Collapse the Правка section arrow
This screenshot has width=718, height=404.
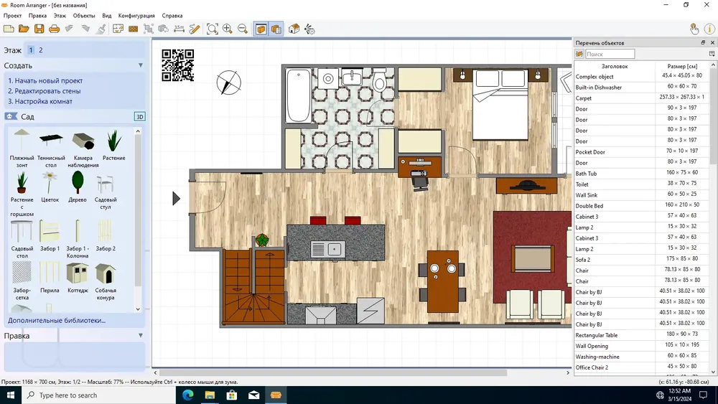[x=141, y=335]
